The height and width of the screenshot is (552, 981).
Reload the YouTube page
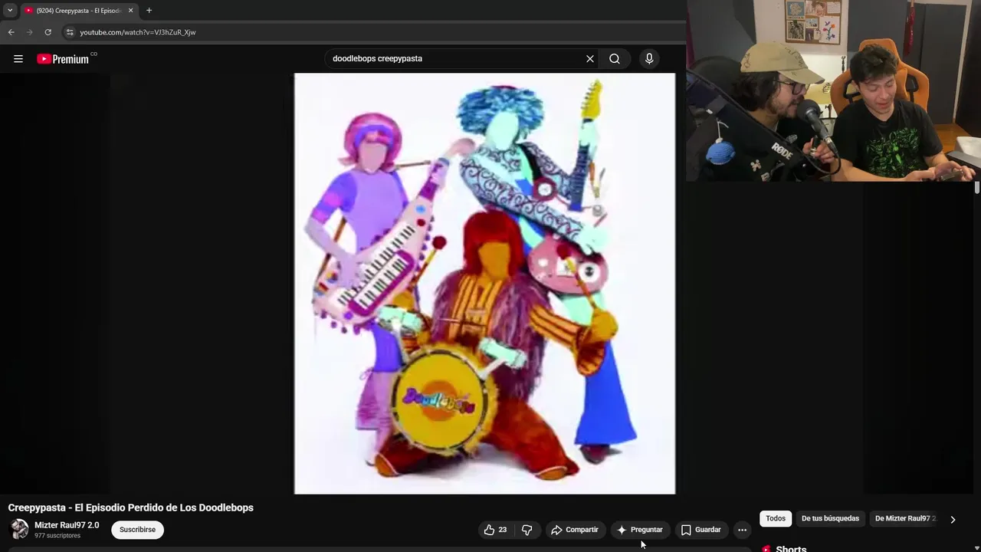[x=48, y=32]
